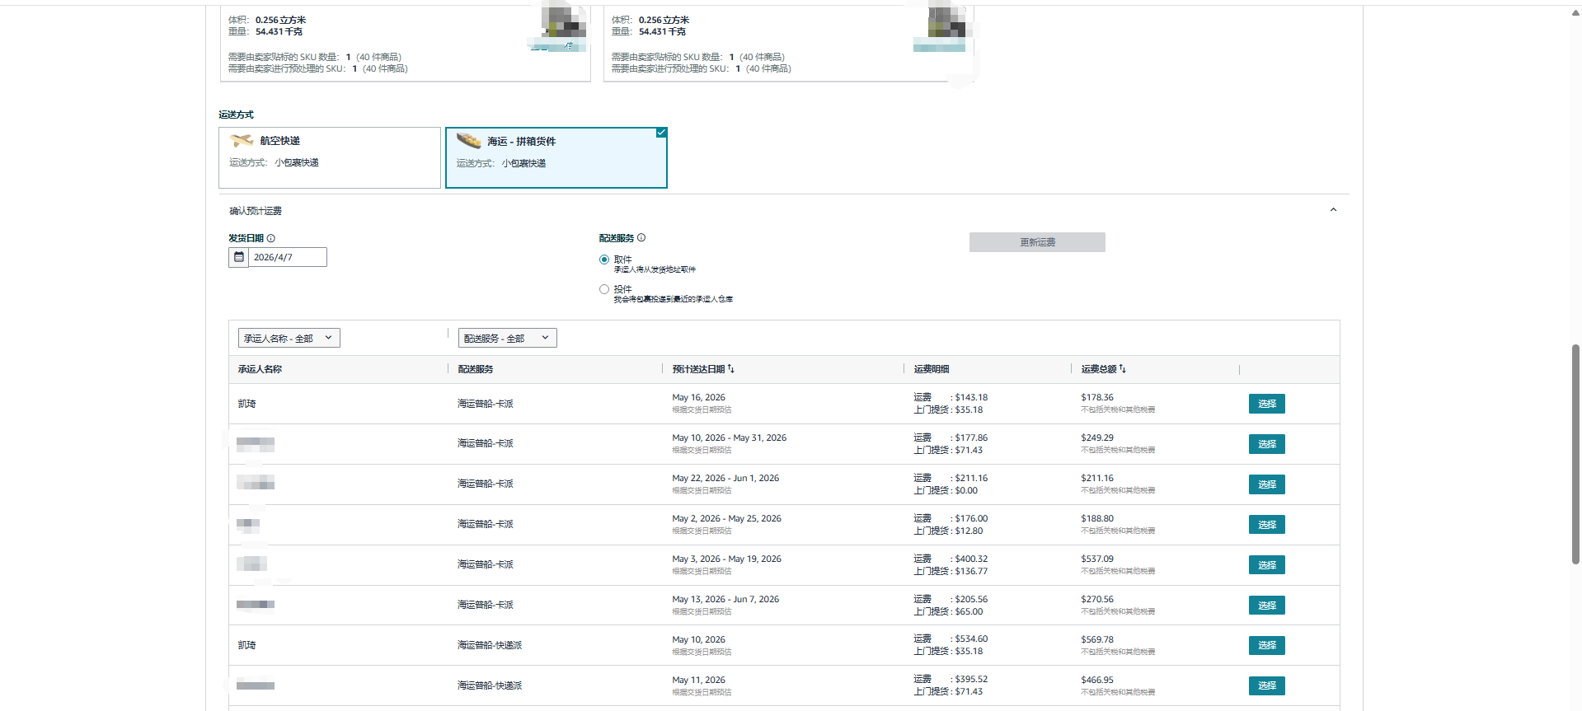The width and height of the screenshot is (1582, 711).
Task: Choose the 海运 - 拼箱货件 shipping card
Action: point(556,158)
